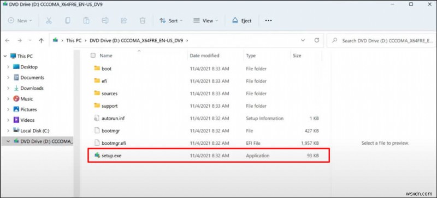Open the New dropdown menu

20,21
